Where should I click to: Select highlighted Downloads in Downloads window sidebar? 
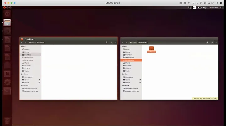[131, 60]
